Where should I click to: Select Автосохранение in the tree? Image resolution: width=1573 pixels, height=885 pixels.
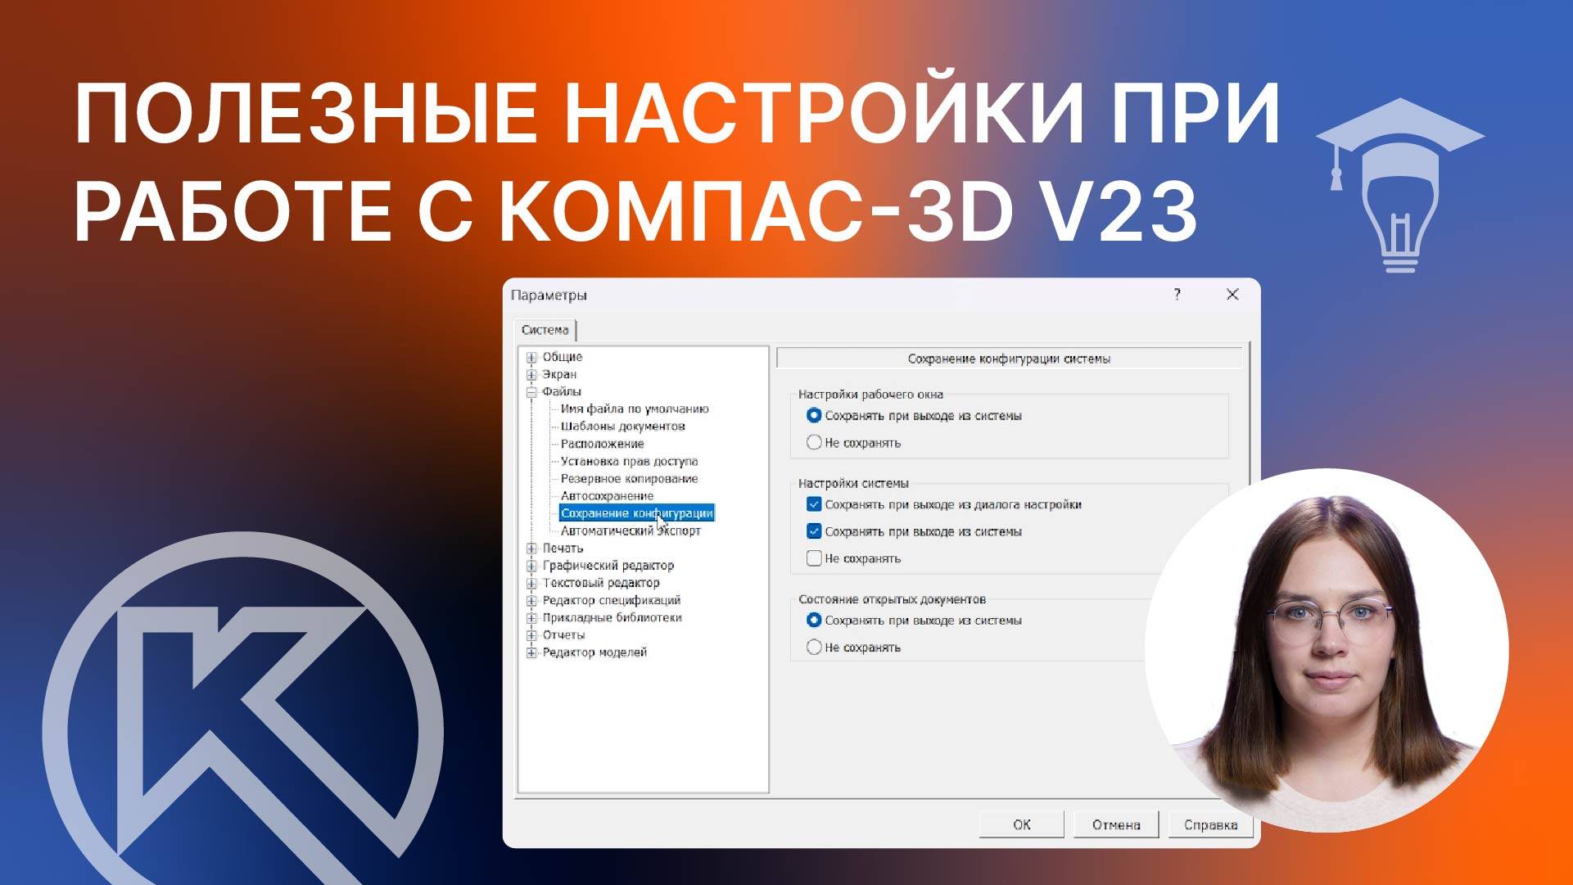pyautogui.click(x=607, y=496)
